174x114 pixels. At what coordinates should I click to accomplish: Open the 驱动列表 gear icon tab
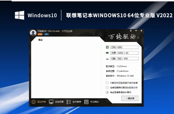click(34, 102)
